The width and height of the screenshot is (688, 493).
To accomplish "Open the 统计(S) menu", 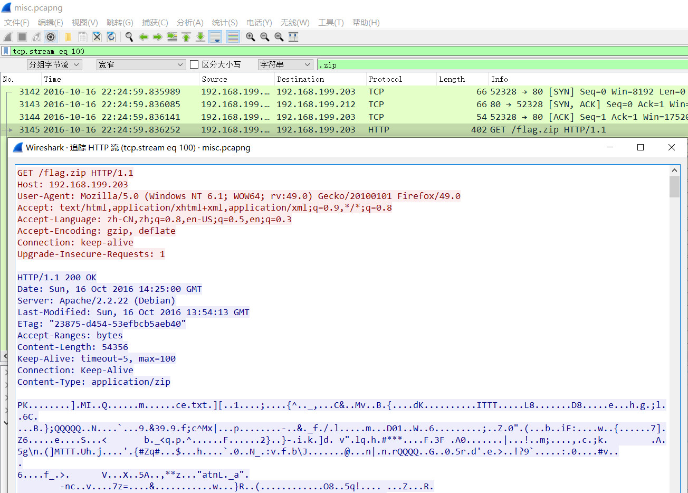I will tap(225, 23).
